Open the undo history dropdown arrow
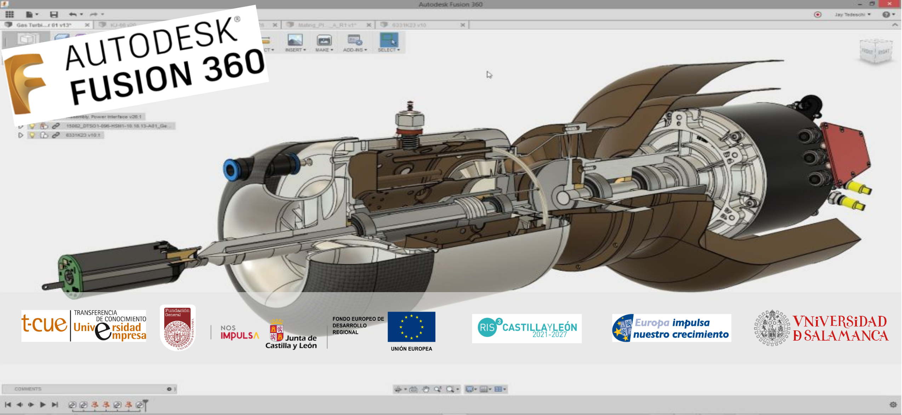The height and width of the screenshot is (415, 902). [x=81, y=15]
